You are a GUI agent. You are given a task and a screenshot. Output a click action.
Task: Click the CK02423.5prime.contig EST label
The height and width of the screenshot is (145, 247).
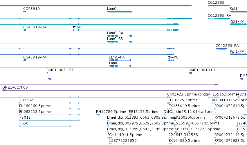187,94
